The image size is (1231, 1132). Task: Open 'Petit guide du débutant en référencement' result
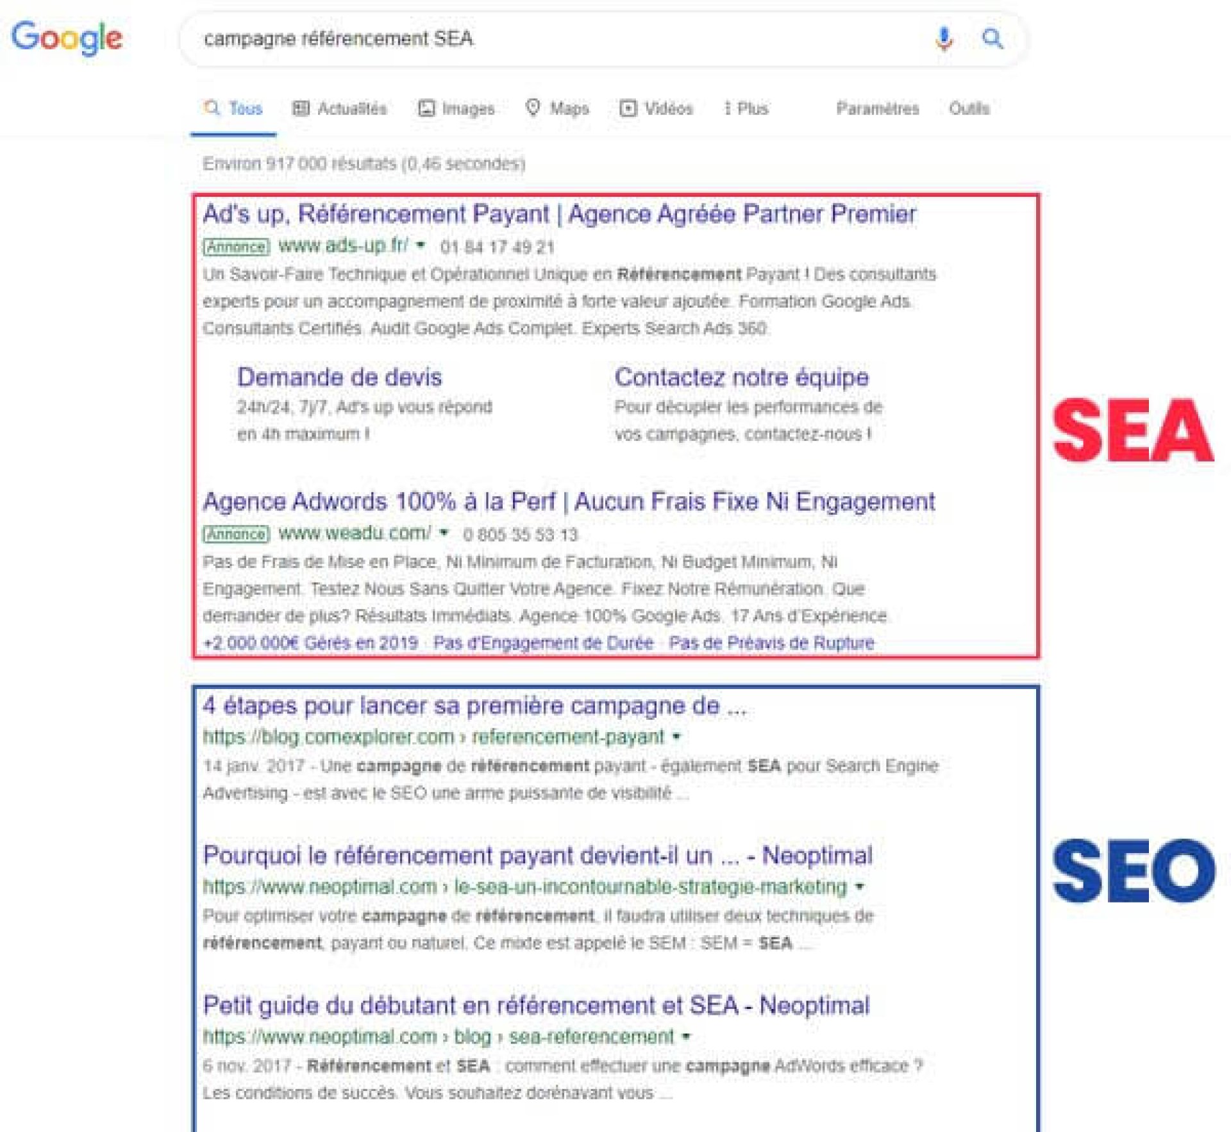click(x=536, y=1006)
